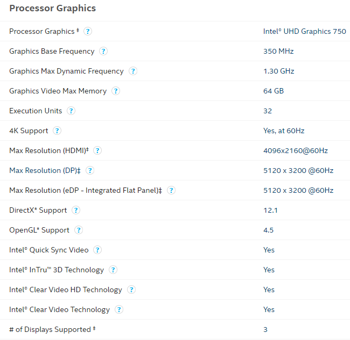
Task: Show Intel InTru 3D Technology help
Action: 113,270
